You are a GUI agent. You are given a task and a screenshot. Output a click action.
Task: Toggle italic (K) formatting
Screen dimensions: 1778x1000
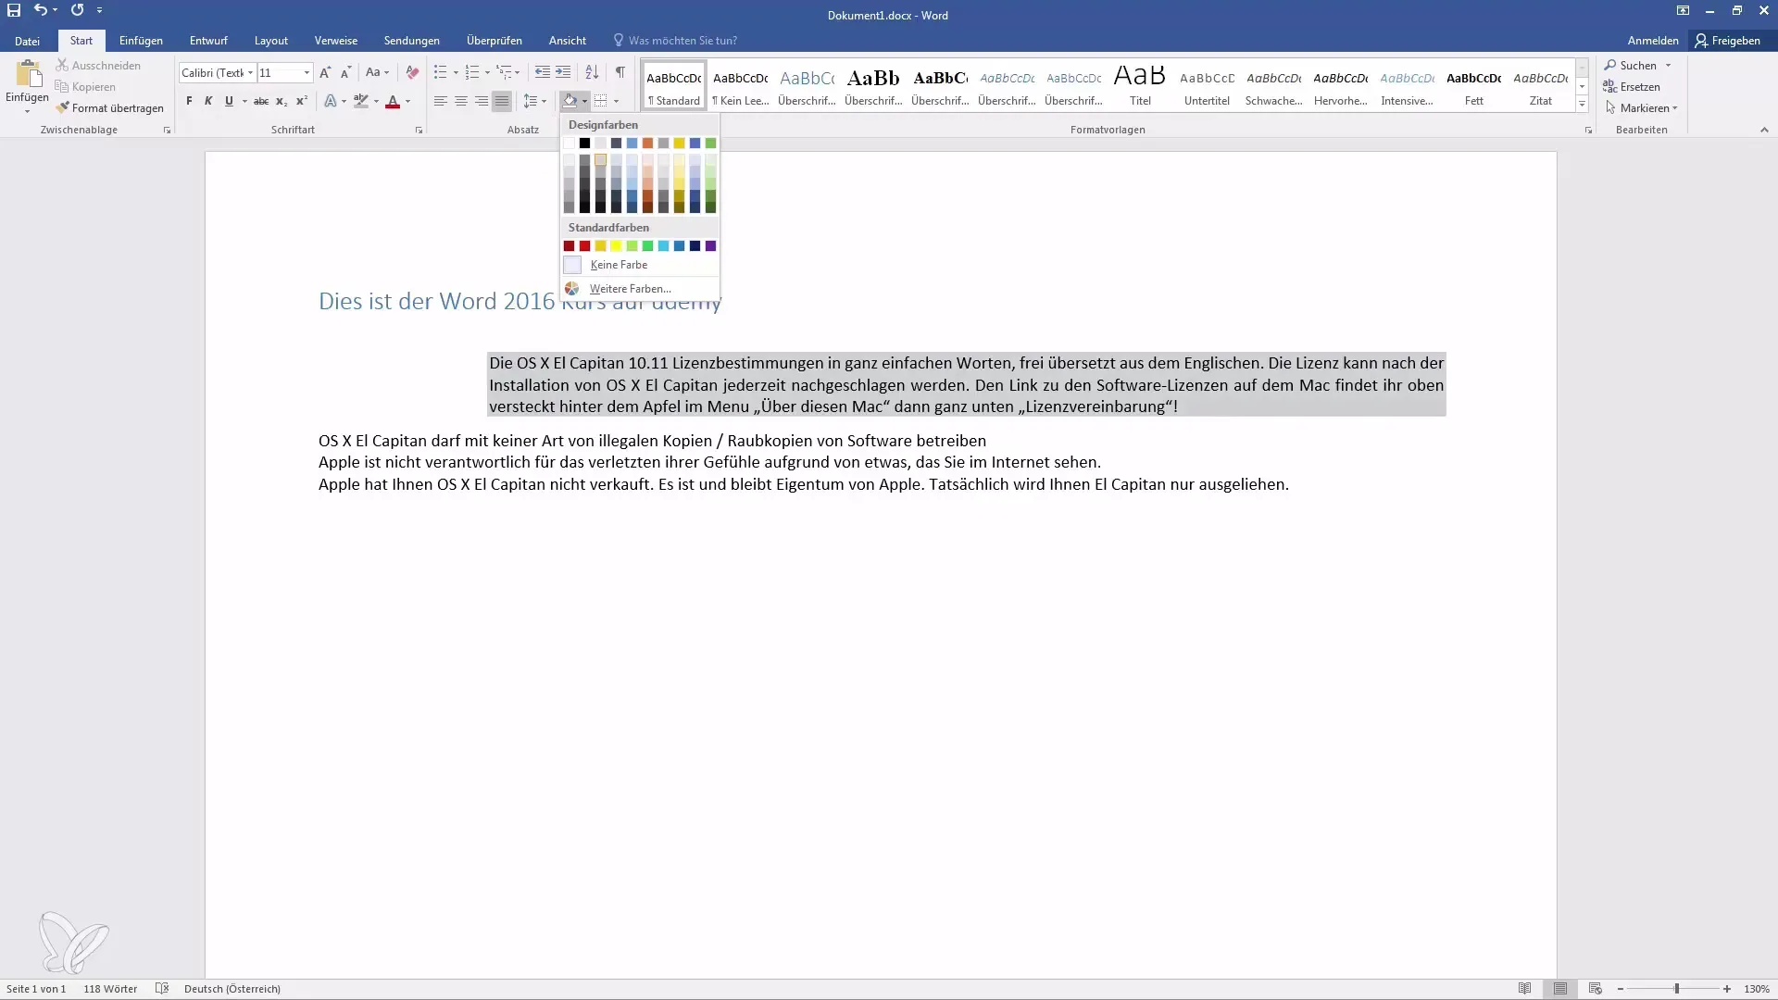tap(208, 101)
